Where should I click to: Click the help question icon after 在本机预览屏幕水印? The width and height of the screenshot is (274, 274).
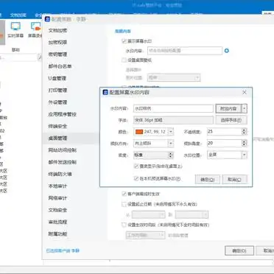[x=178, y=179]
